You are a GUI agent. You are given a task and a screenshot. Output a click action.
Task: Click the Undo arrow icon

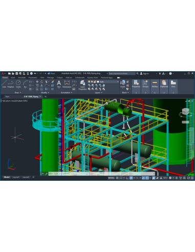coord(35,74)
